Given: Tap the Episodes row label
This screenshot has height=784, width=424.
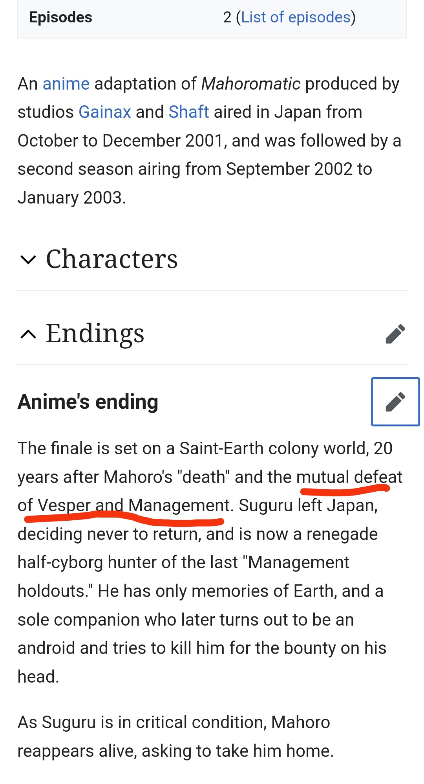Looking at the screenshot, I should coord(60,17).
